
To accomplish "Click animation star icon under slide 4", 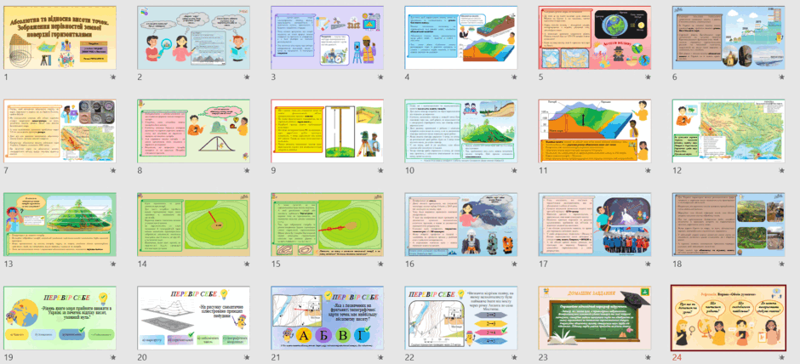I will [514, 77].
